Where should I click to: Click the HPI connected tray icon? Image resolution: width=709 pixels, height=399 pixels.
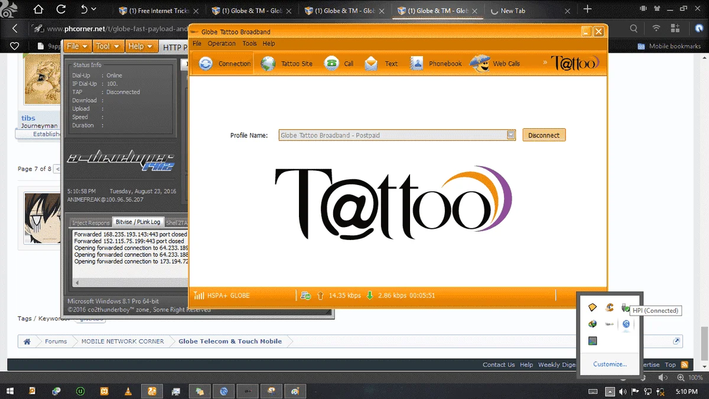coord(626,307)
